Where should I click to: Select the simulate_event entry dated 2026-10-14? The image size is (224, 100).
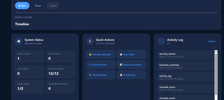(x=186, y=88)
